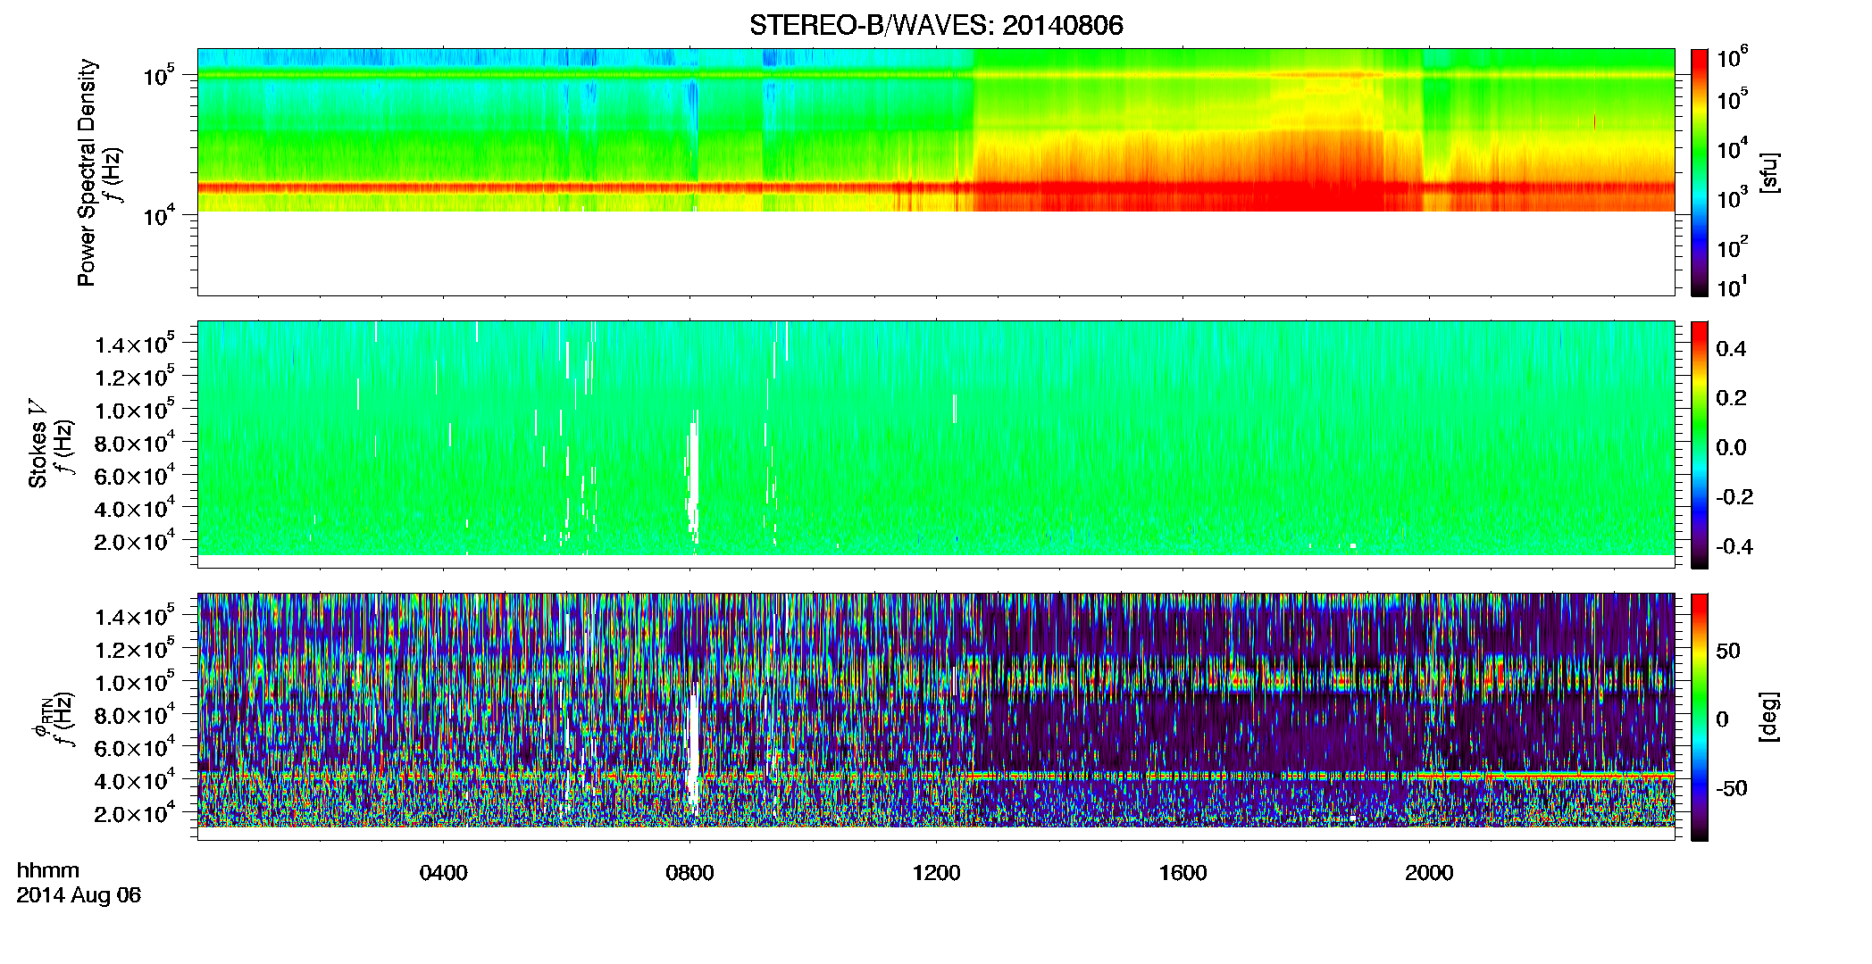Click the -0.4 tick on Stokes V colorbar

click(x=1734, y=546)
